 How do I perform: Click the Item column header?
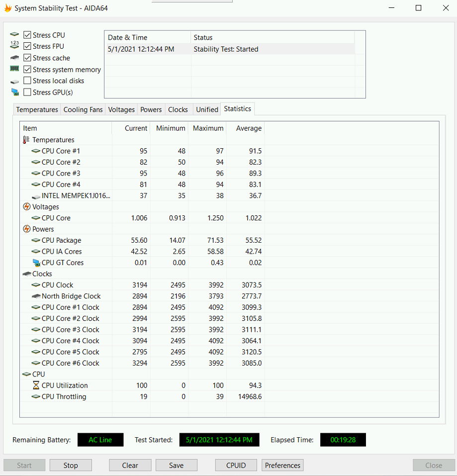[x=66, y=128]
